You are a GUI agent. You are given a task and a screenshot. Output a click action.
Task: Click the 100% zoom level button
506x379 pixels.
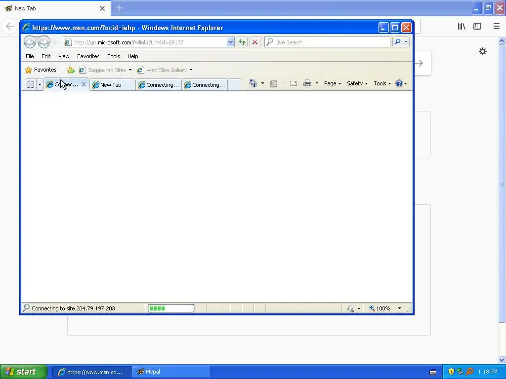(380, 308)
